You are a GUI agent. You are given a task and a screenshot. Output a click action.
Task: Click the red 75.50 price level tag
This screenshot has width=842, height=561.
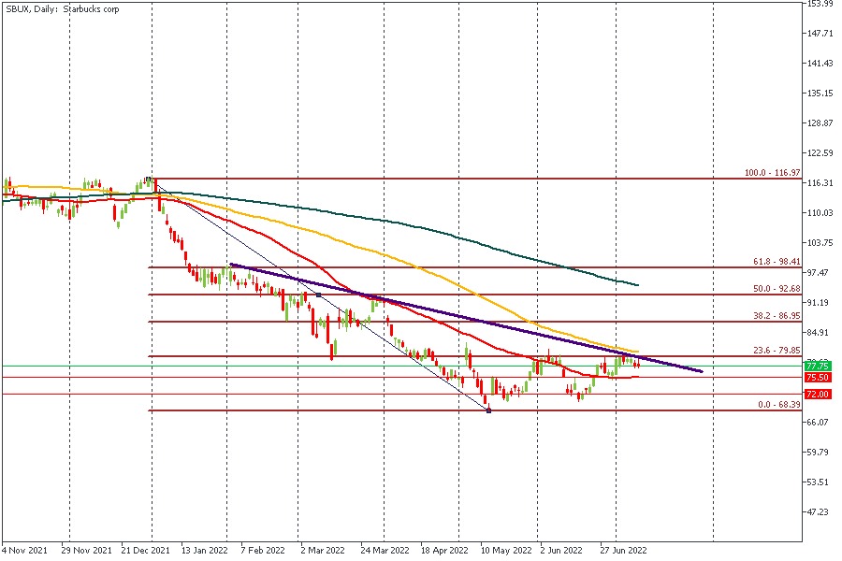point(818,377)
